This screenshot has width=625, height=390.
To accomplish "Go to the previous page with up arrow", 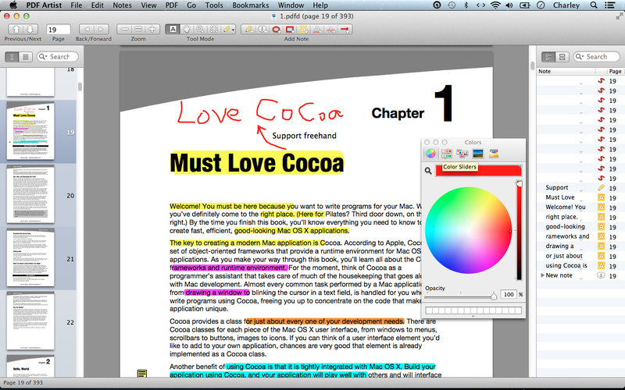I will click(x=16, y=29).
